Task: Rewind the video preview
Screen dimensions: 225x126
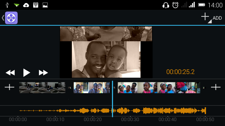Action: (10, 73)
